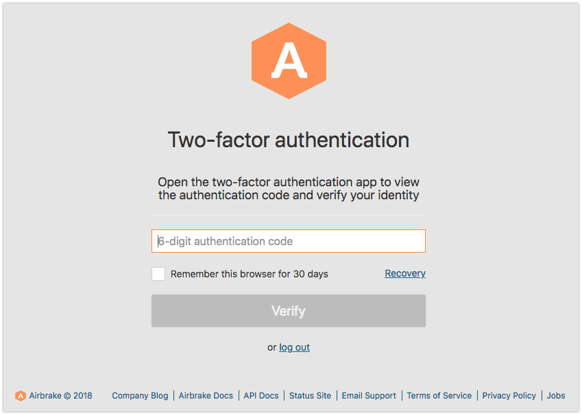582x415 pixels.
Task: Open Airbrake Docs in the footer
Action: pos(206,396)
